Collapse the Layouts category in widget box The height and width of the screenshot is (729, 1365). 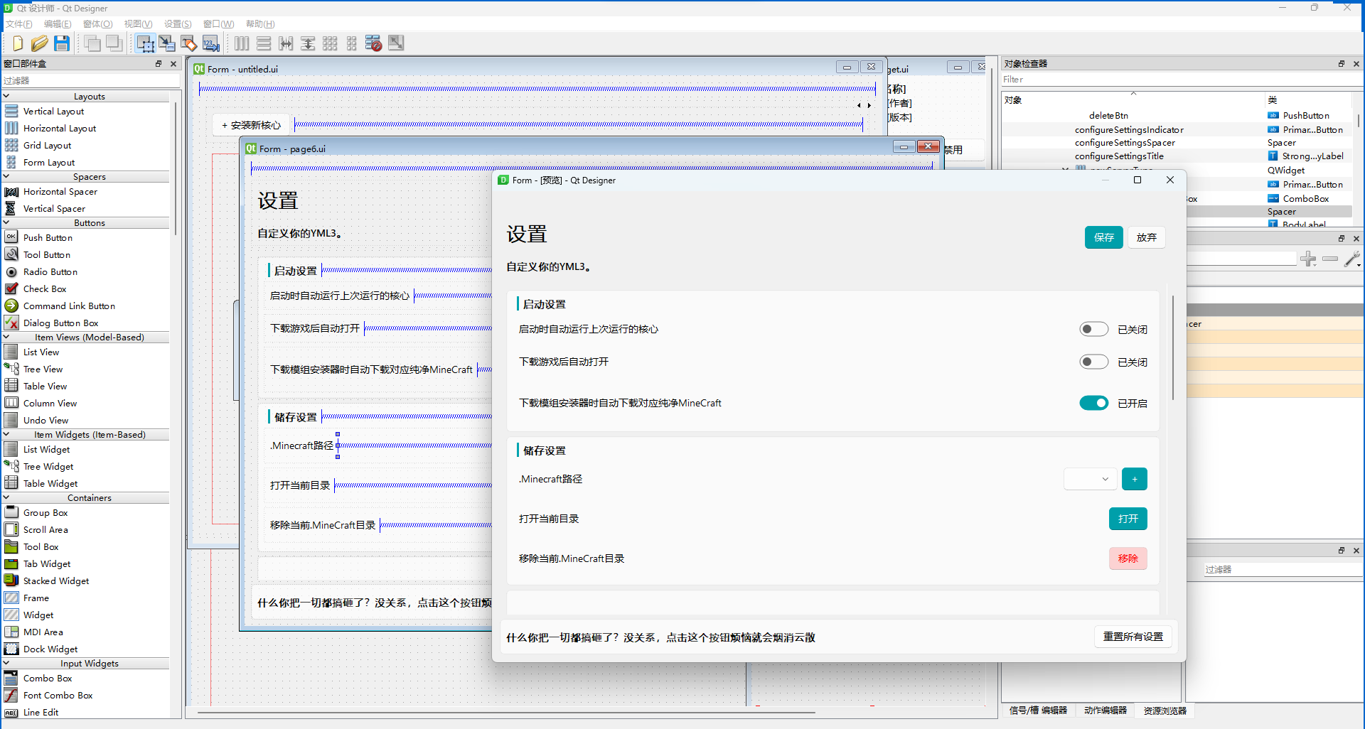pyautogui.click(x=6, y=96)
